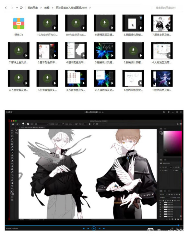Open the QQ影音 main menu dropdown

click(x=10, y=112)
